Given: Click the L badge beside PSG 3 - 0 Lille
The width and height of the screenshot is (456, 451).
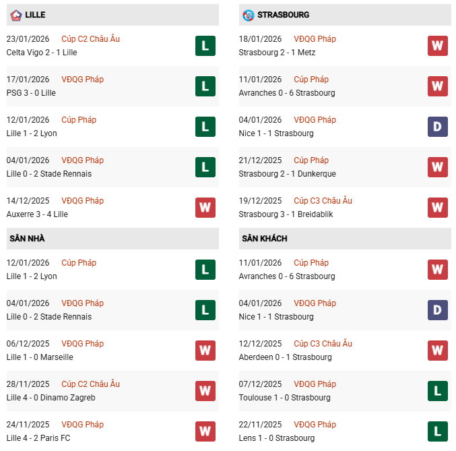Looking at the screenshot, I should (x=205, y=86).
